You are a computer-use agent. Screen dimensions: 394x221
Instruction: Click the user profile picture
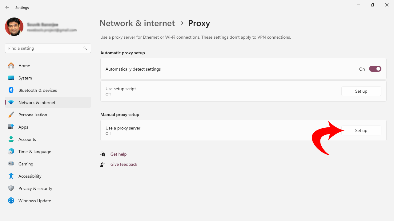(14, 27)
